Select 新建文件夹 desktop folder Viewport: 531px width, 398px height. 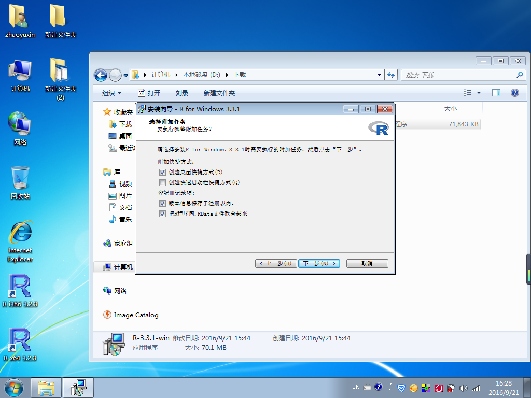(x=61, y=21)
